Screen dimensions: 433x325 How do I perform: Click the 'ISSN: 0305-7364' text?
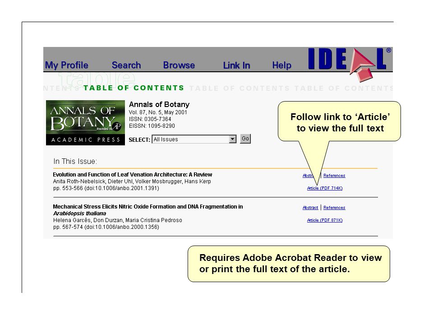150,119
